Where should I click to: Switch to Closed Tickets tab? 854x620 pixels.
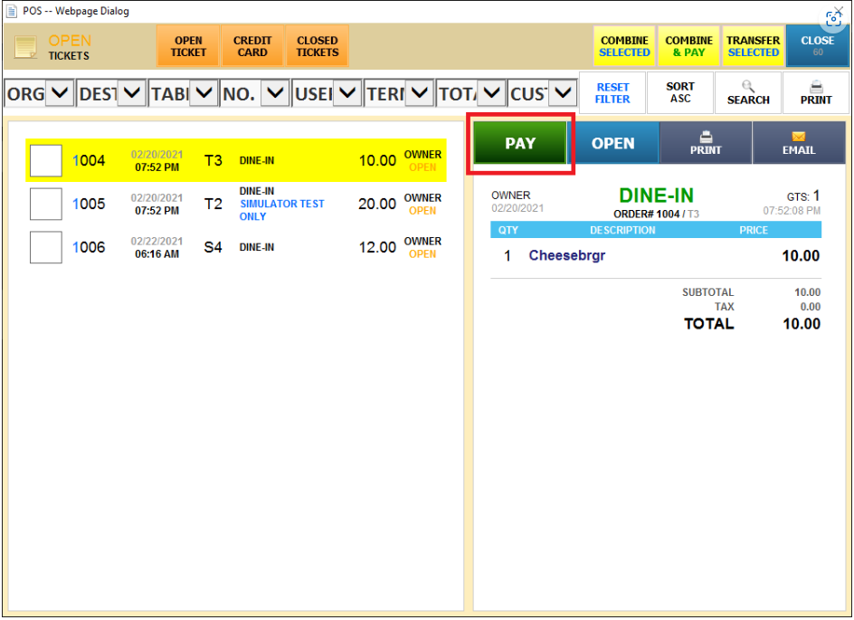[317, 46]
